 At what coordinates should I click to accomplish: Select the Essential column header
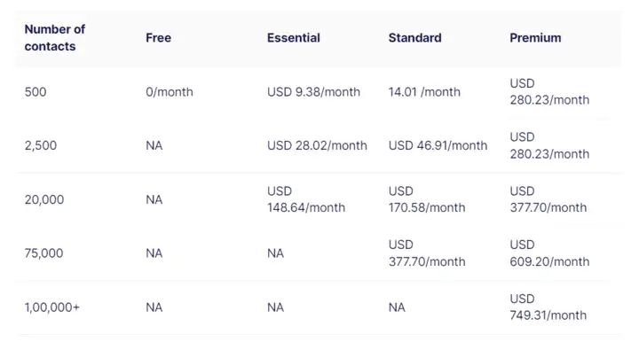click(294, 38)
